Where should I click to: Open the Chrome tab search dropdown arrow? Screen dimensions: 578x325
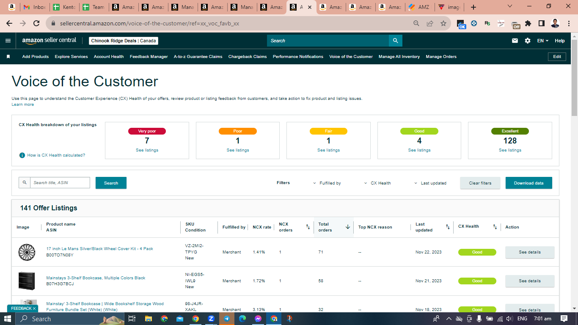[509, 6]
